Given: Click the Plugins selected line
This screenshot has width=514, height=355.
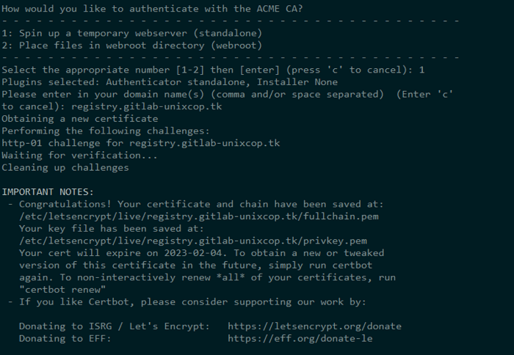Looking at the screenshot, I should (x=170, y=82).
